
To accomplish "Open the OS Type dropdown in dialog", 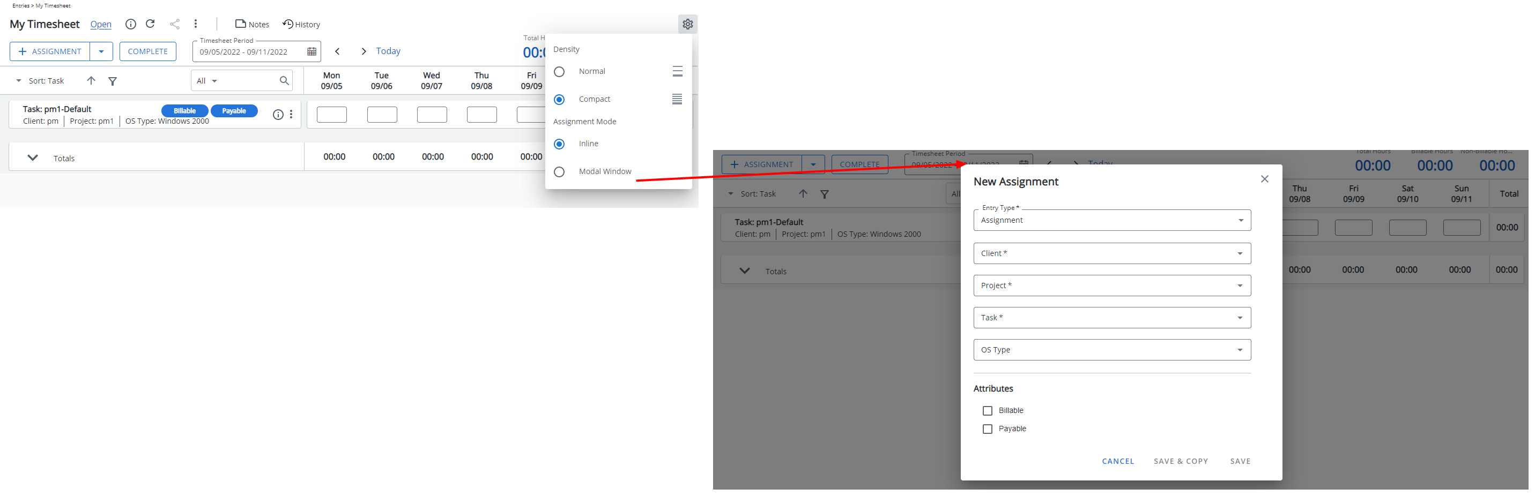I will click(1111, 350).
